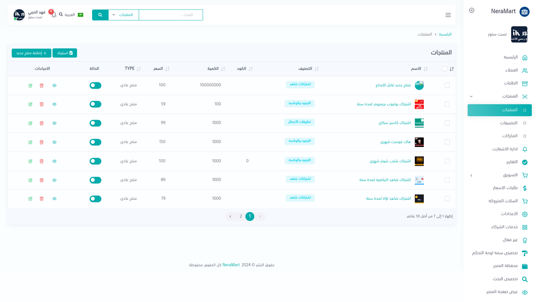Open the hamburger menu icon

tap(448, 15)
